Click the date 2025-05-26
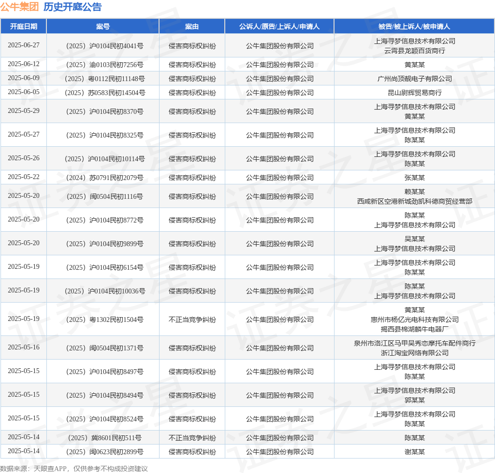The width and height of the screenshot is (495, 473). coord(24,158)
